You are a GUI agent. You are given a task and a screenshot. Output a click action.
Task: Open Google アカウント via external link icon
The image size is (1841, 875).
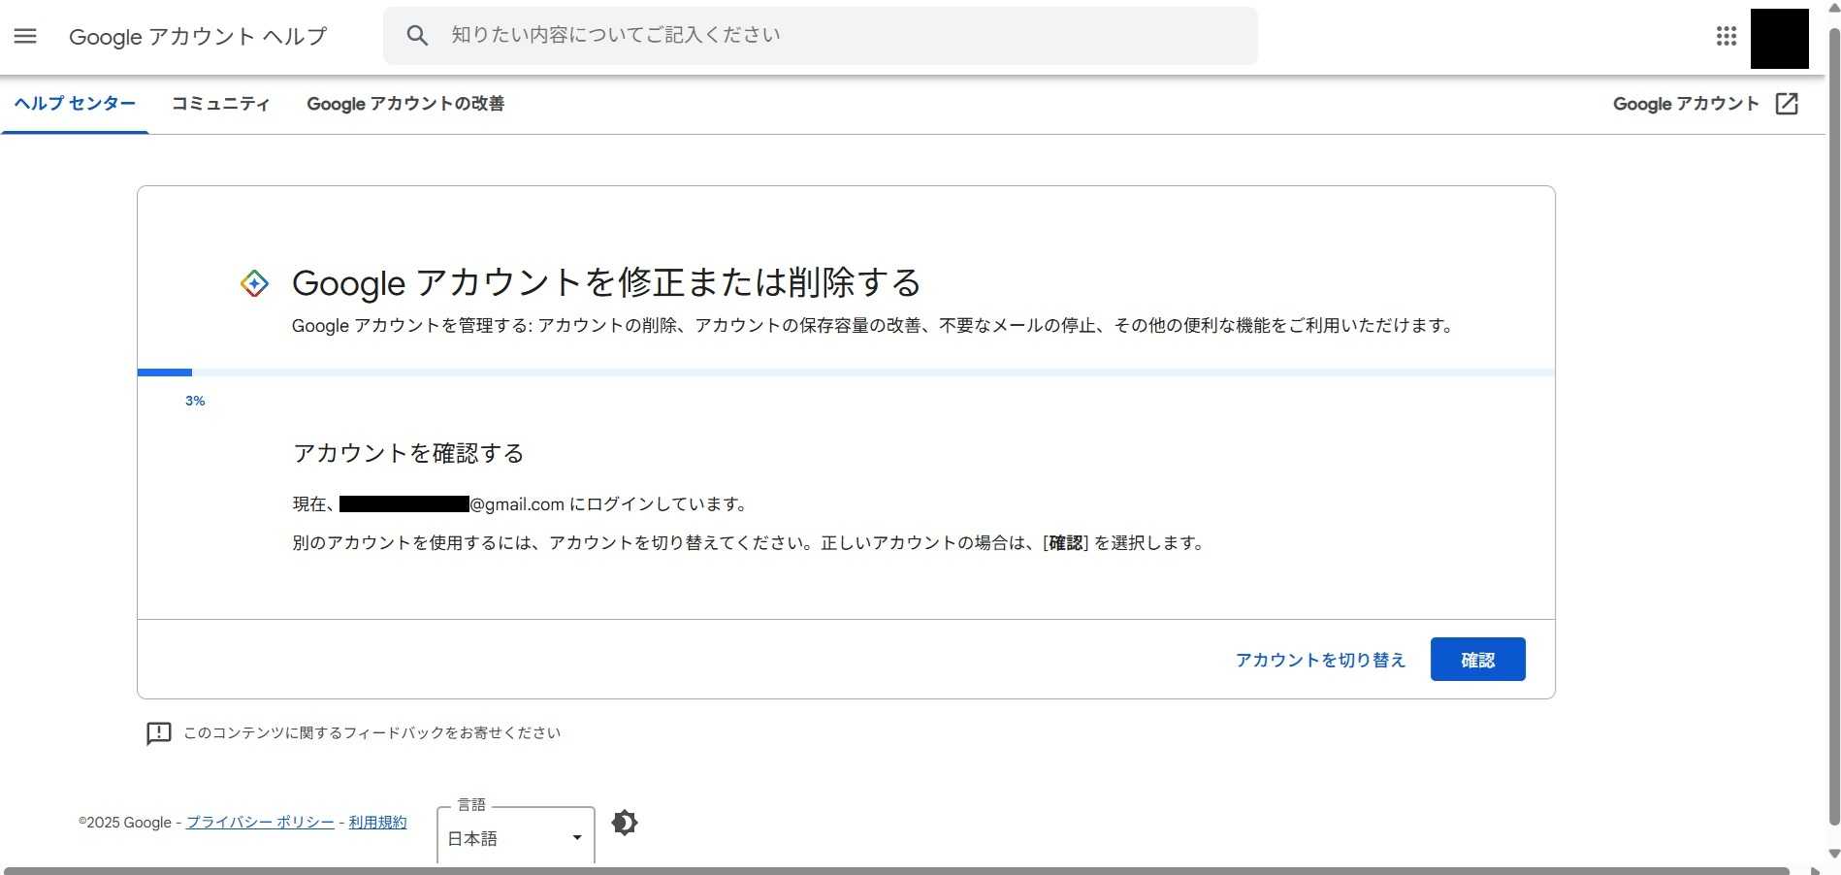[1788, 103]
